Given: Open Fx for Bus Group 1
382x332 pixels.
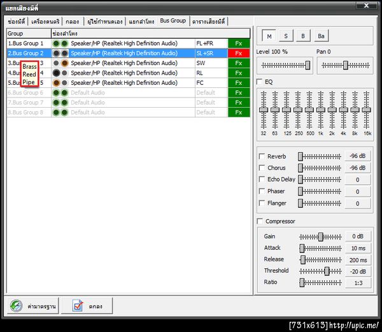Looking at the screenshot, I should (x=239, y=43).
